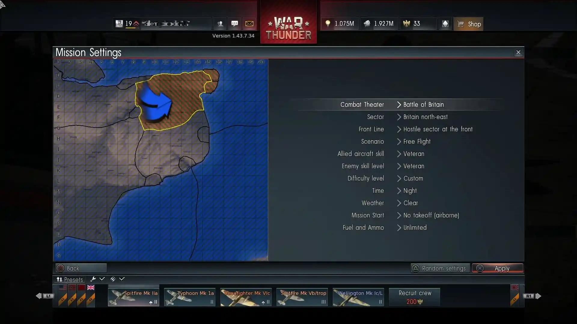Click the Back button
The image size is (577, 324).
81,268
